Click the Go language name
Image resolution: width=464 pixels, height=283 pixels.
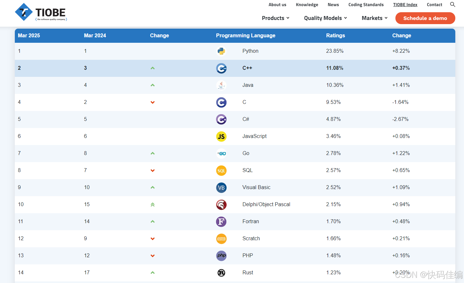[246, 153]
